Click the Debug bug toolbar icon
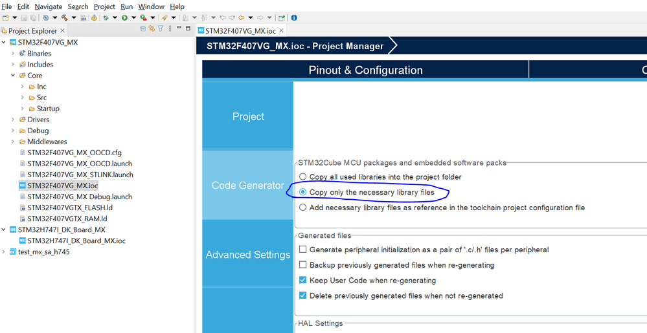 tap(106, 17)
